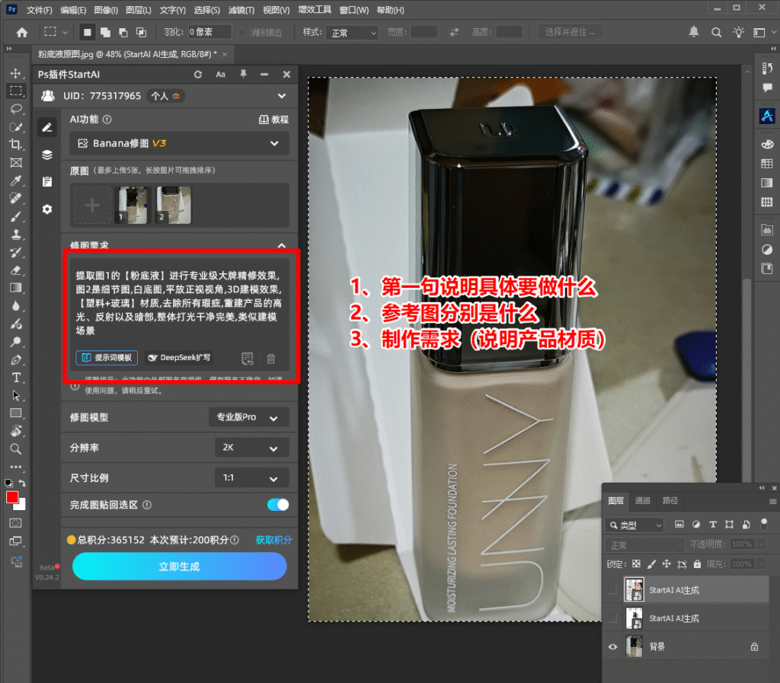Screen dimensions: 780x683
Task: Switch to the 路径 tab
Action: pyautogui.click(x=670, y=500)
